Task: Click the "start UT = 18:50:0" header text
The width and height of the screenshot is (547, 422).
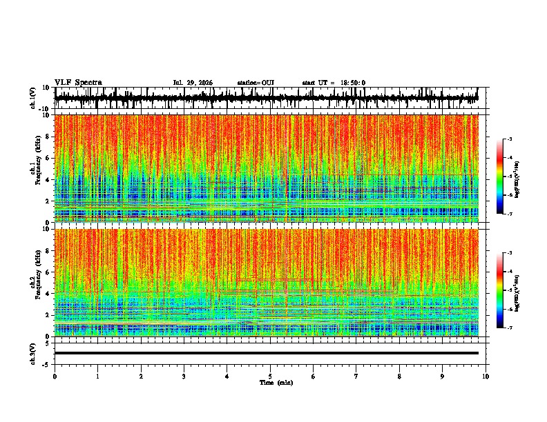Action: 334,83
